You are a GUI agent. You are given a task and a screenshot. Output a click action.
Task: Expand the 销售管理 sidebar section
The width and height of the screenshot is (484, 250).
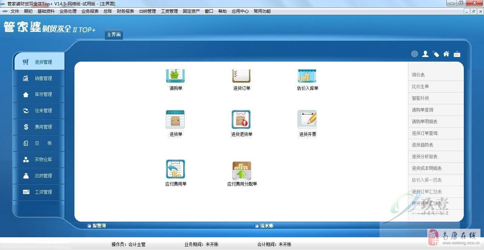pyautogui.click(x=39, y=78)
